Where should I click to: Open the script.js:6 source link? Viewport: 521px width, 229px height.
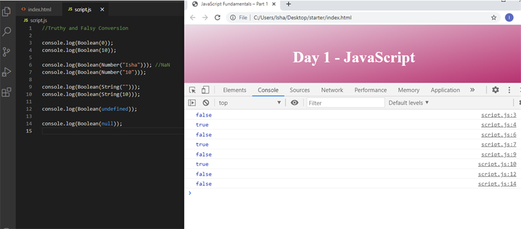click(499, 135)
